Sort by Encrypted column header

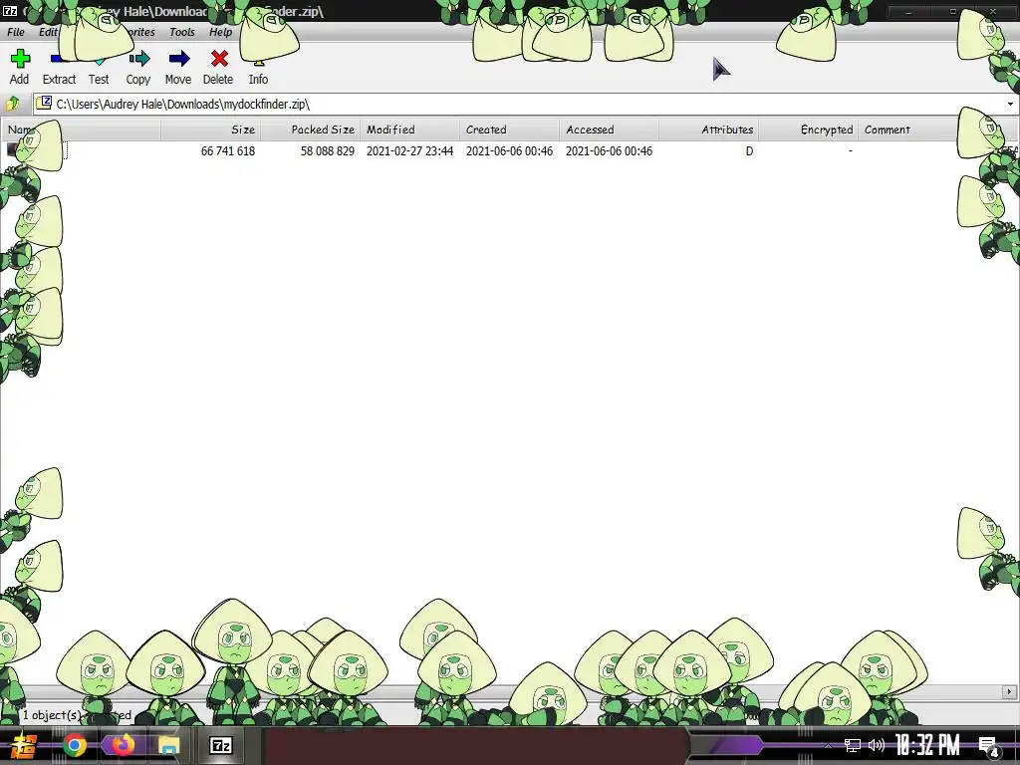(x=808, y=129)
